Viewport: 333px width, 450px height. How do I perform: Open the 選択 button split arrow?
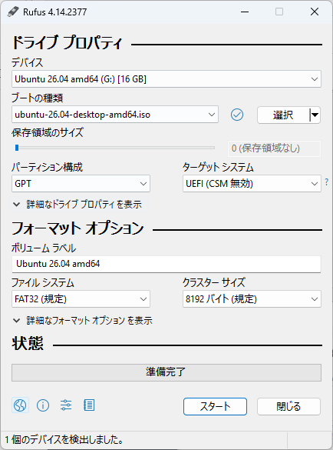click(x=315, y=115)
